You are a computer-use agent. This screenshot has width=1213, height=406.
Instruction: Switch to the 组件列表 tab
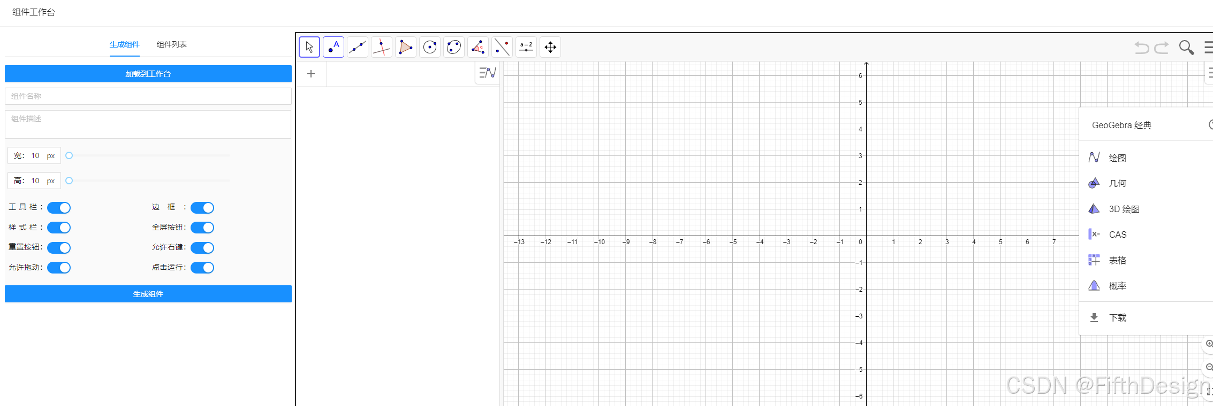[x=172, y=44]
